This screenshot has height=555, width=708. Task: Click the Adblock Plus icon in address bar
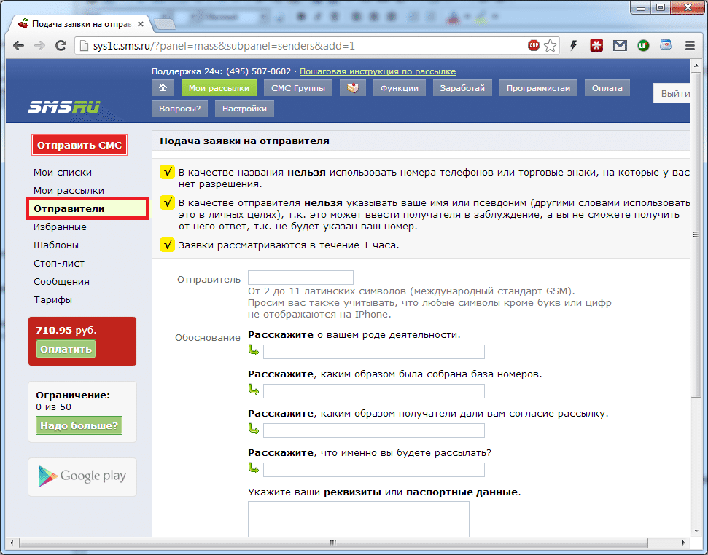tap(534, 46)
